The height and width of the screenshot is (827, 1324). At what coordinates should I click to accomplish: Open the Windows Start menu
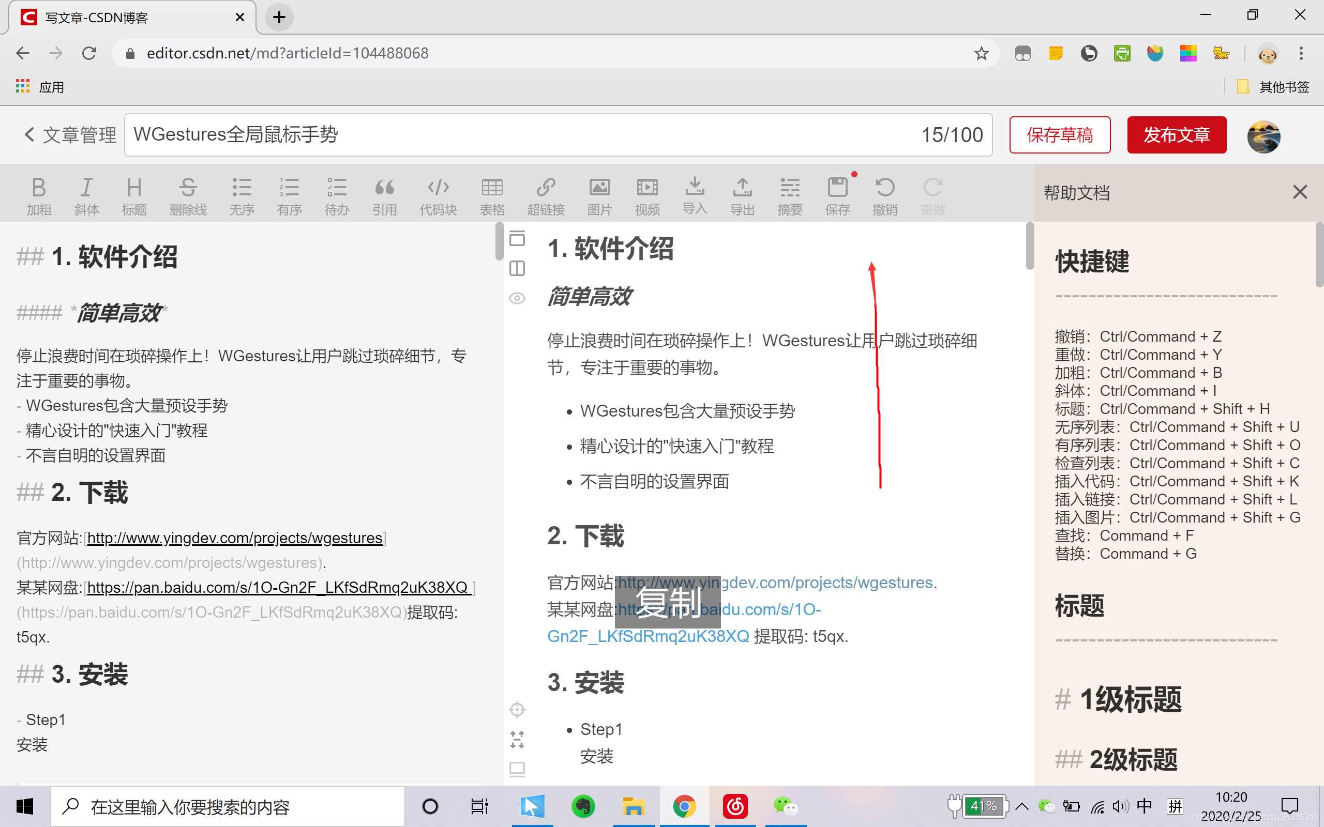pyautogui.click(x=25, y=806)
